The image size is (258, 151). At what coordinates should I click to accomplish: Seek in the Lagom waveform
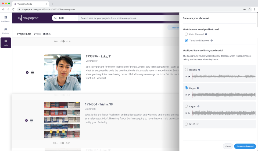[224, 113]
